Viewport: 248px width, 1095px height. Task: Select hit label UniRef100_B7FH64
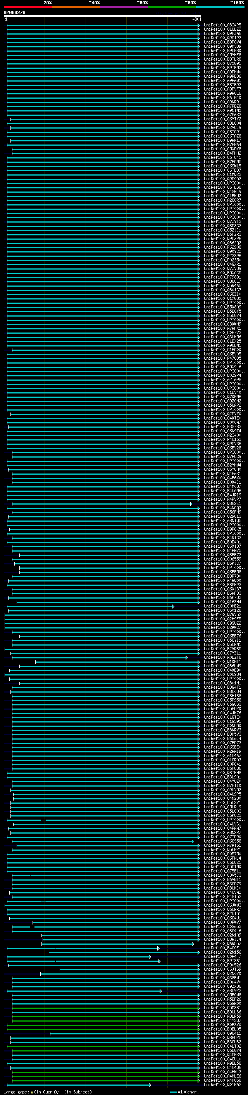pyautogui.click(x=222, y=144)
